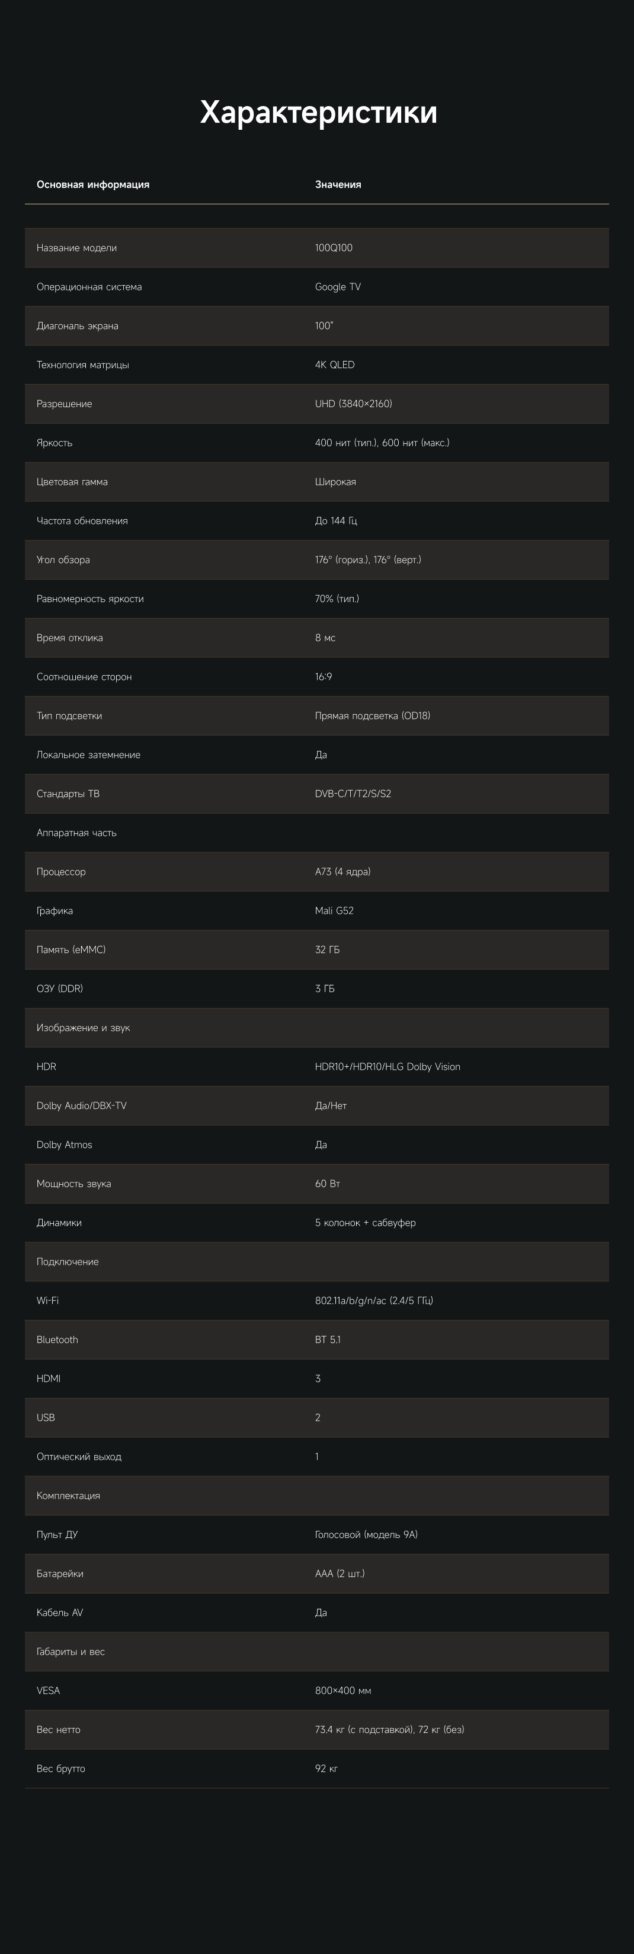Click the Подключение section heading
Image resolution: width=634 pixels, height=1954 pixels.
tap(68, 1261)
